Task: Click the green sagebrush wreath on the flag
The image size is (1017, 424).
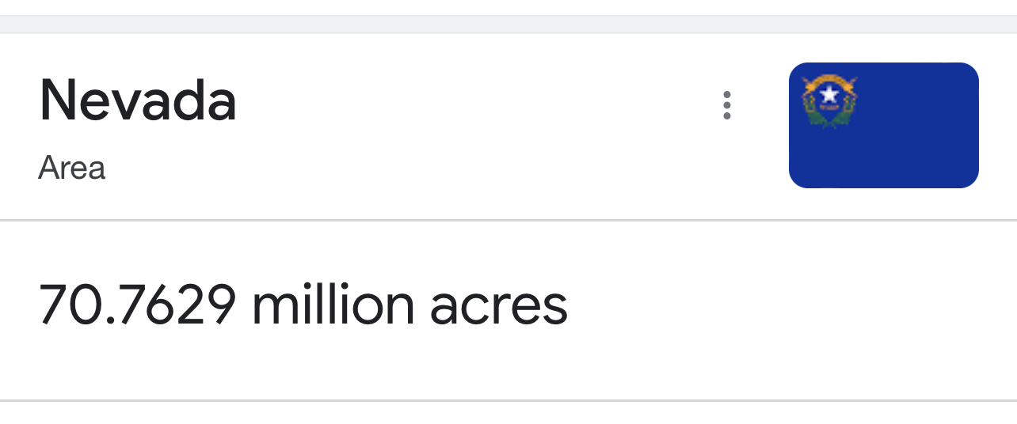Action: (828, 116)
